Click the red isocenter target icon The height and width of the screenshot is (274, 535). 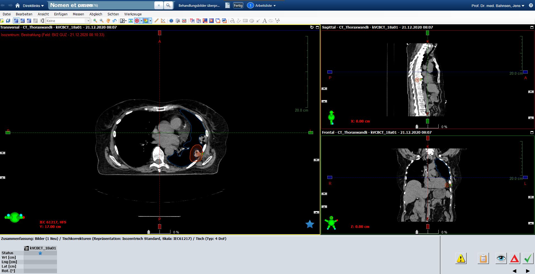137,21
